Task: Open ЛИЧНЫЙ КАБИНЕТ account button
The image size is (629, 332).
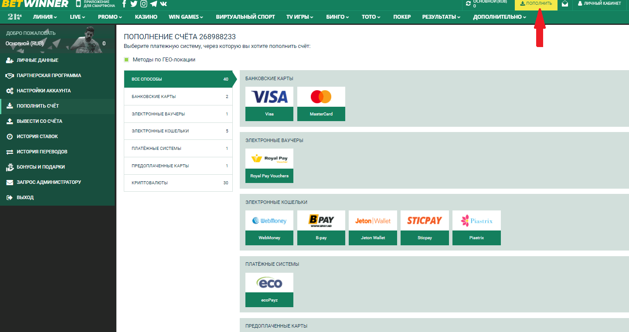Action: [599, 3]
